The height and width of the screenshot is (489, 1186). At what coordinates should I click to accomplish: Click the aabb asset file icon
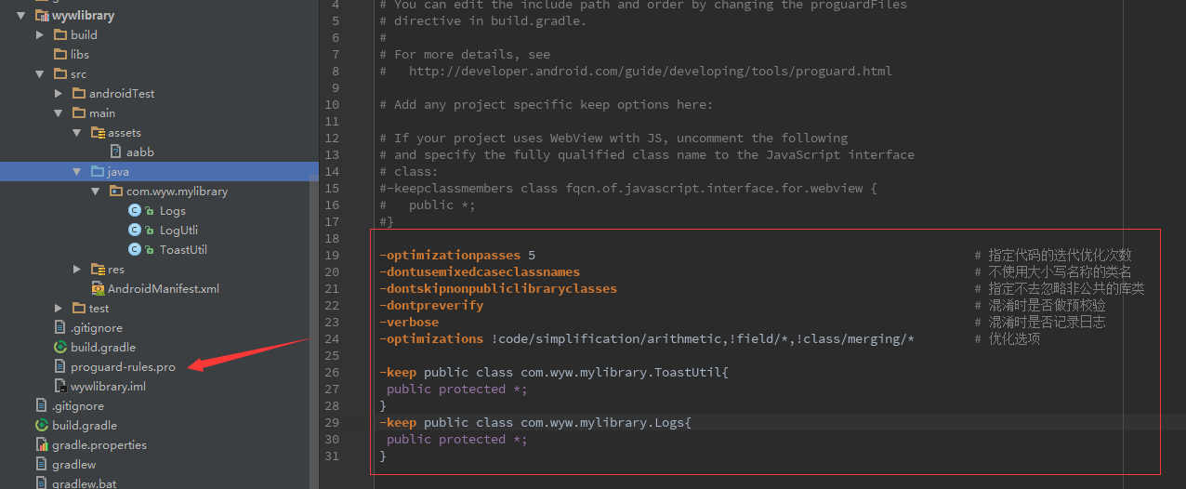tap(115, 152)
